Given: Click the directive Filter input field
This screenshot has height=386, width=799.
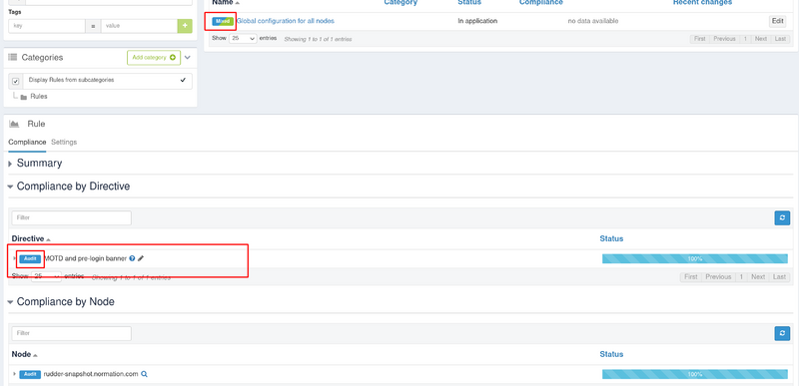Looking at the screenshot, I should tap(71, 217).
